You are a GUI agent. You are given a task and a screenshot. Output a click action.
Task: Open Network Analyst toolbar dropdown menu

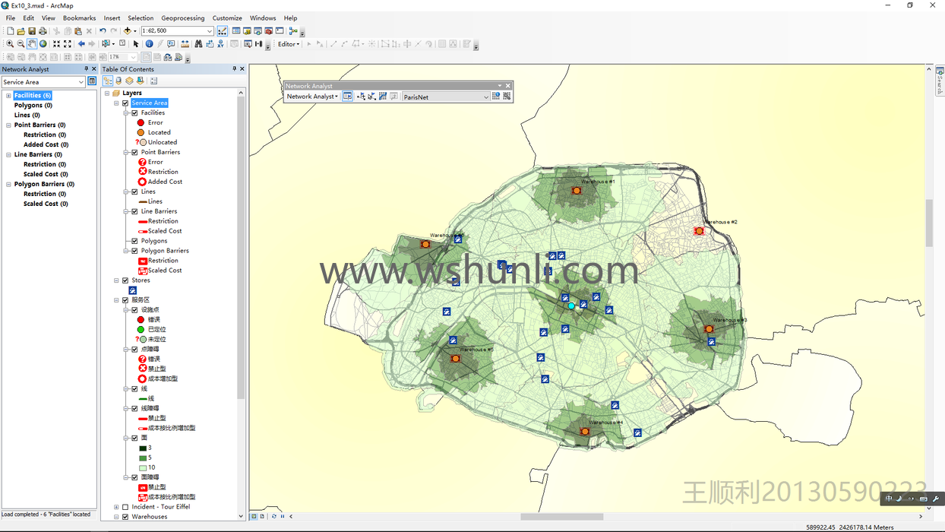click(312, 97)
